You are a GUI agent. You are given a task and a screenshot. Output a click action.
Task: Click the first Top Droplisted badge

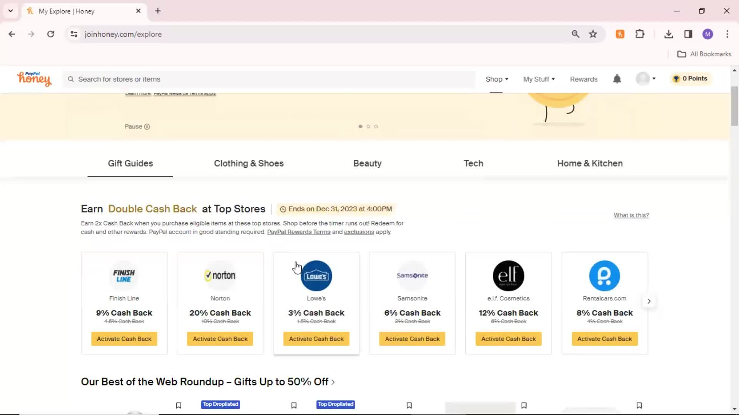(x=221, y=404)
